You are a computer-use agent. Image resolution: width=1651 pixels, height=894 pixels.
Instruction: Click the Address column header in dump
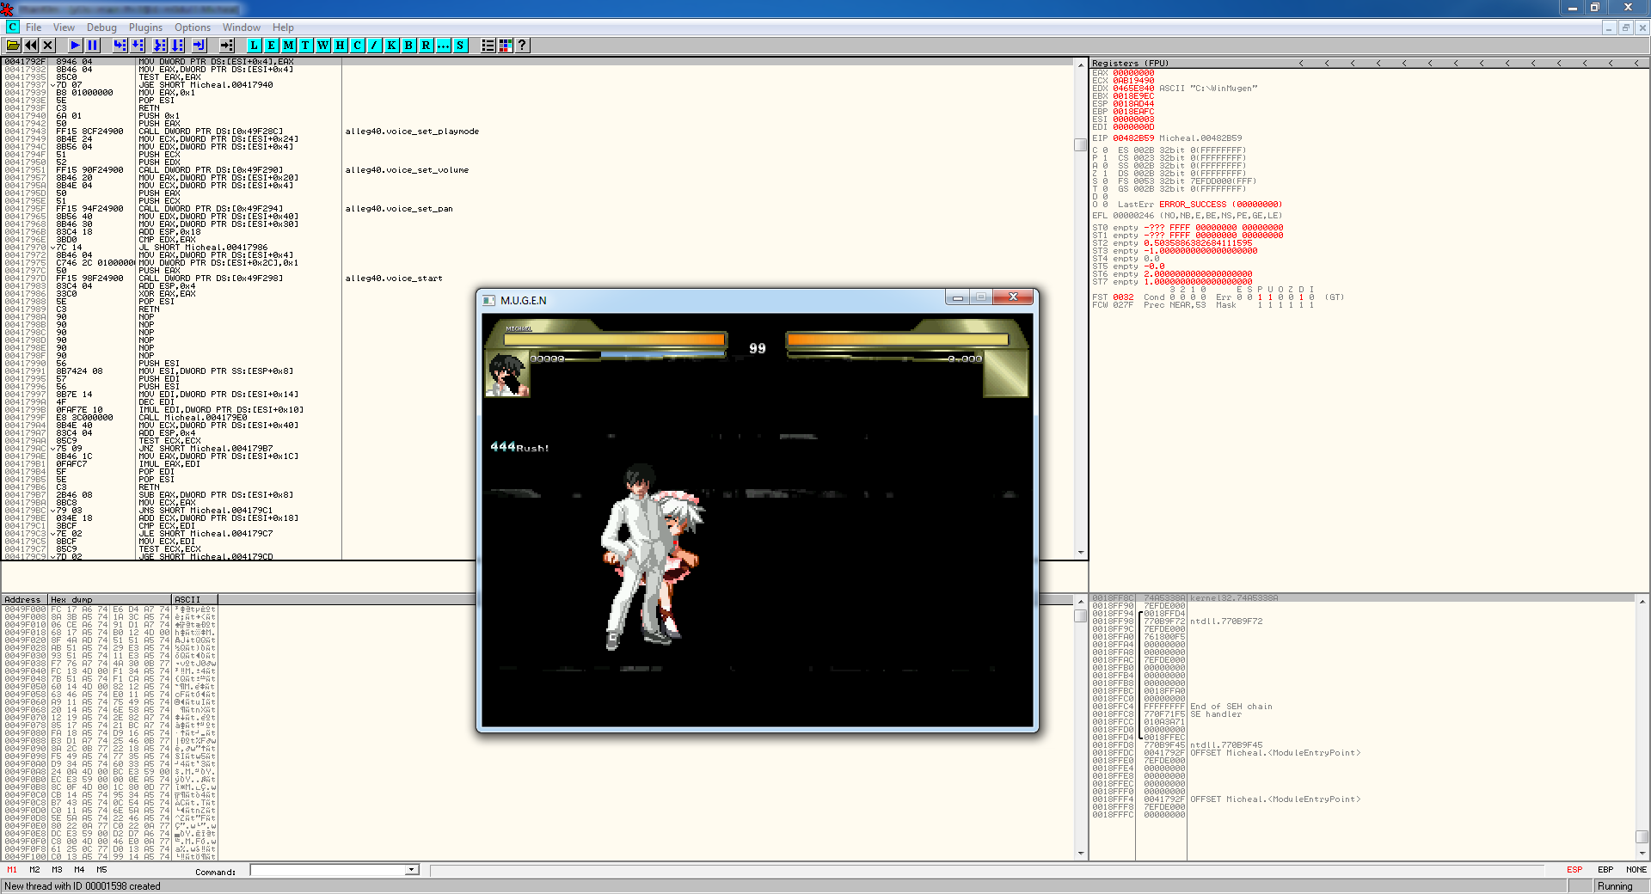point(24,599)
